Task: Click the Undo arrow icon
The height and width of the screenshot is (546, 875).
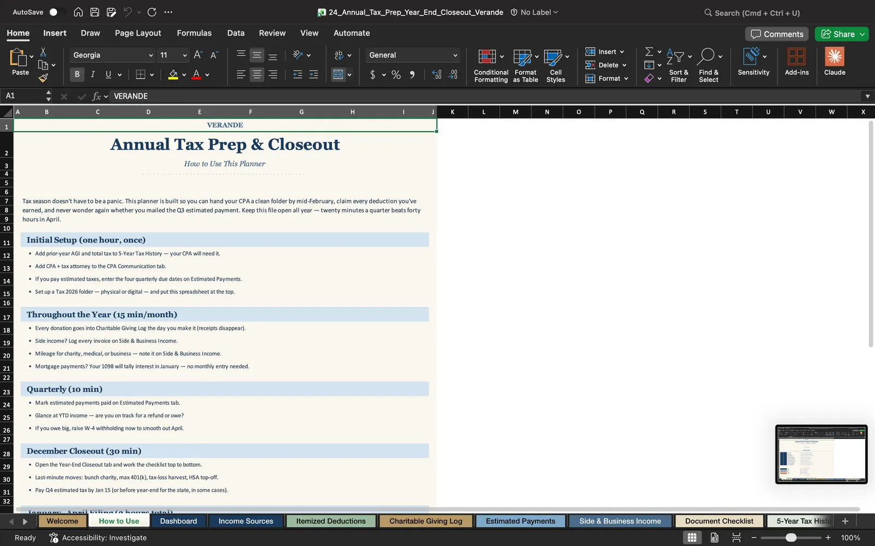Action: (x=128, y=12)
